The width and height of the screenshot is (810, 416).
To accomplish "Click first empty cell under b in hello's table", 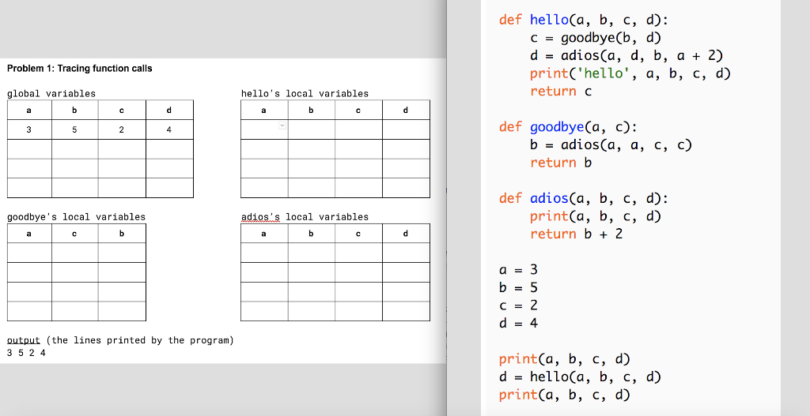I will coord(312,130).
